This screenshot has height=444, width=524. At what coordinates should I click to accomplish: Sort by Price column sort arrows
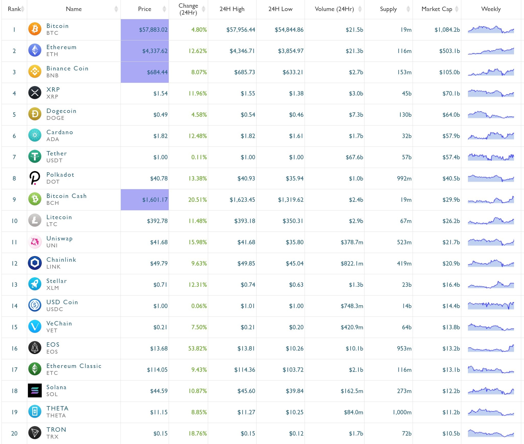tap(164, 9)
